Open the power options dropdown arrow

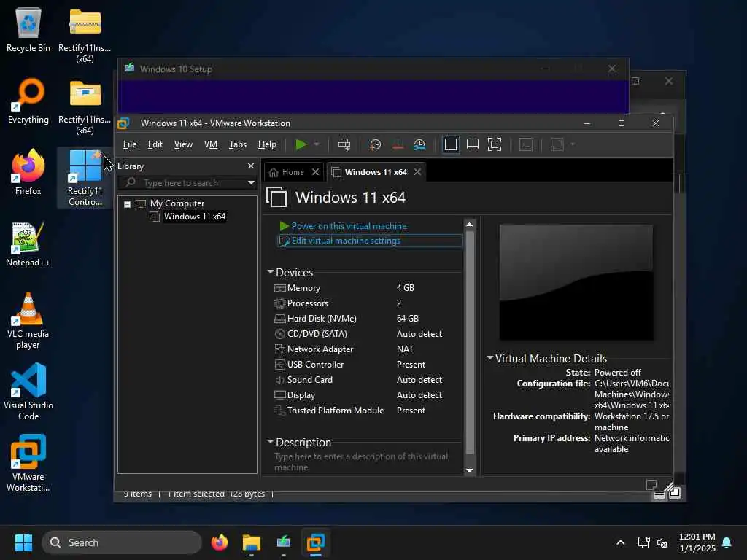317,144
